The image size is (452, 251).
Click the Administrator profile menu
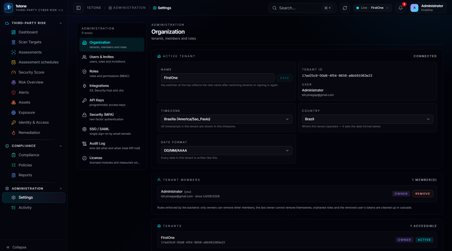point(428,8)
